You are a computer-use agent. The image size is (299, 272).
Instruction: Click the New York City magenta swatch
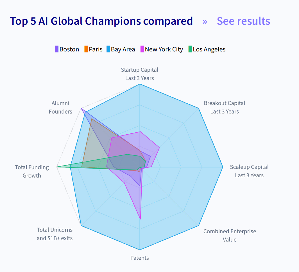point(142,49)
